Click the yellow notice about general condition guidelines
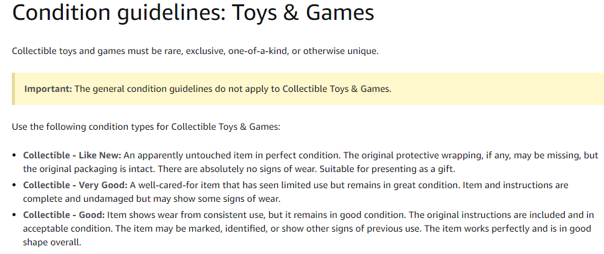The height and width of the screenshot is (254, 604). (308, 89)
